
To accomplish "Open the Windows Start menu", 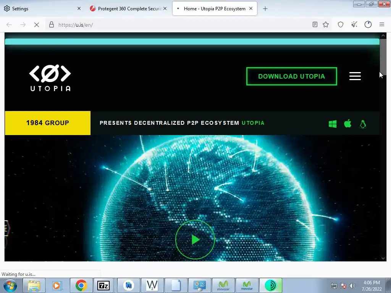I will [10, 285].
